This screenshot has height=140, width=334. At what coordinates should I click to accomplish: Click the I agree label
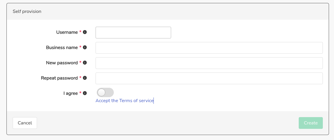pos(71,93)
